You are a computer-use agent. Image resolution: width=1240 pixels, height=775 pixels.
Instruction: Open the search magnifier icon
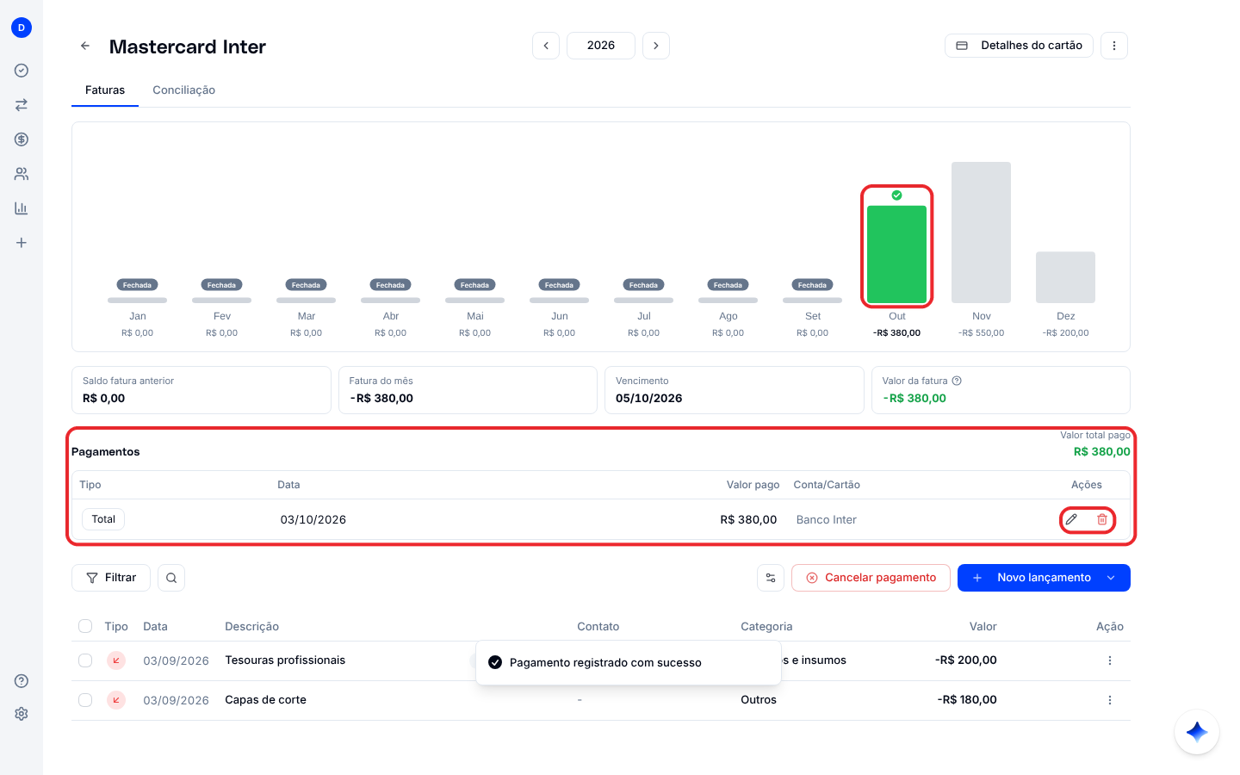coord(171,578)
